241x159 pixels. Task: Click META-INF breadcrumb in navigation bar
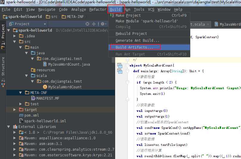pyautogui.click(x=73, y=17)
